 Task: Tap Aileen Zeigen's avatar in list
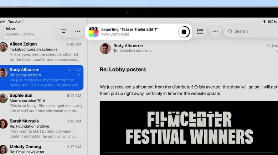point(3,47)
